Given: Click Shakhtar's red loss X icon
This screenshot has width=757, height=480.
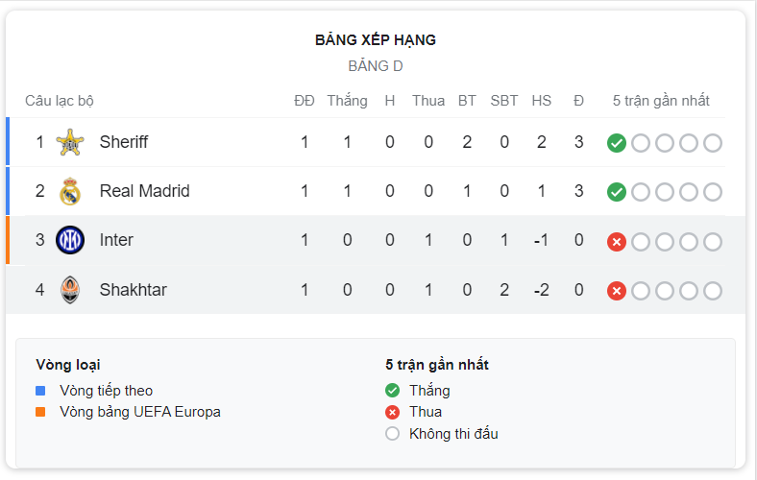Looking at the screenshot, I should tap(617, 291).
